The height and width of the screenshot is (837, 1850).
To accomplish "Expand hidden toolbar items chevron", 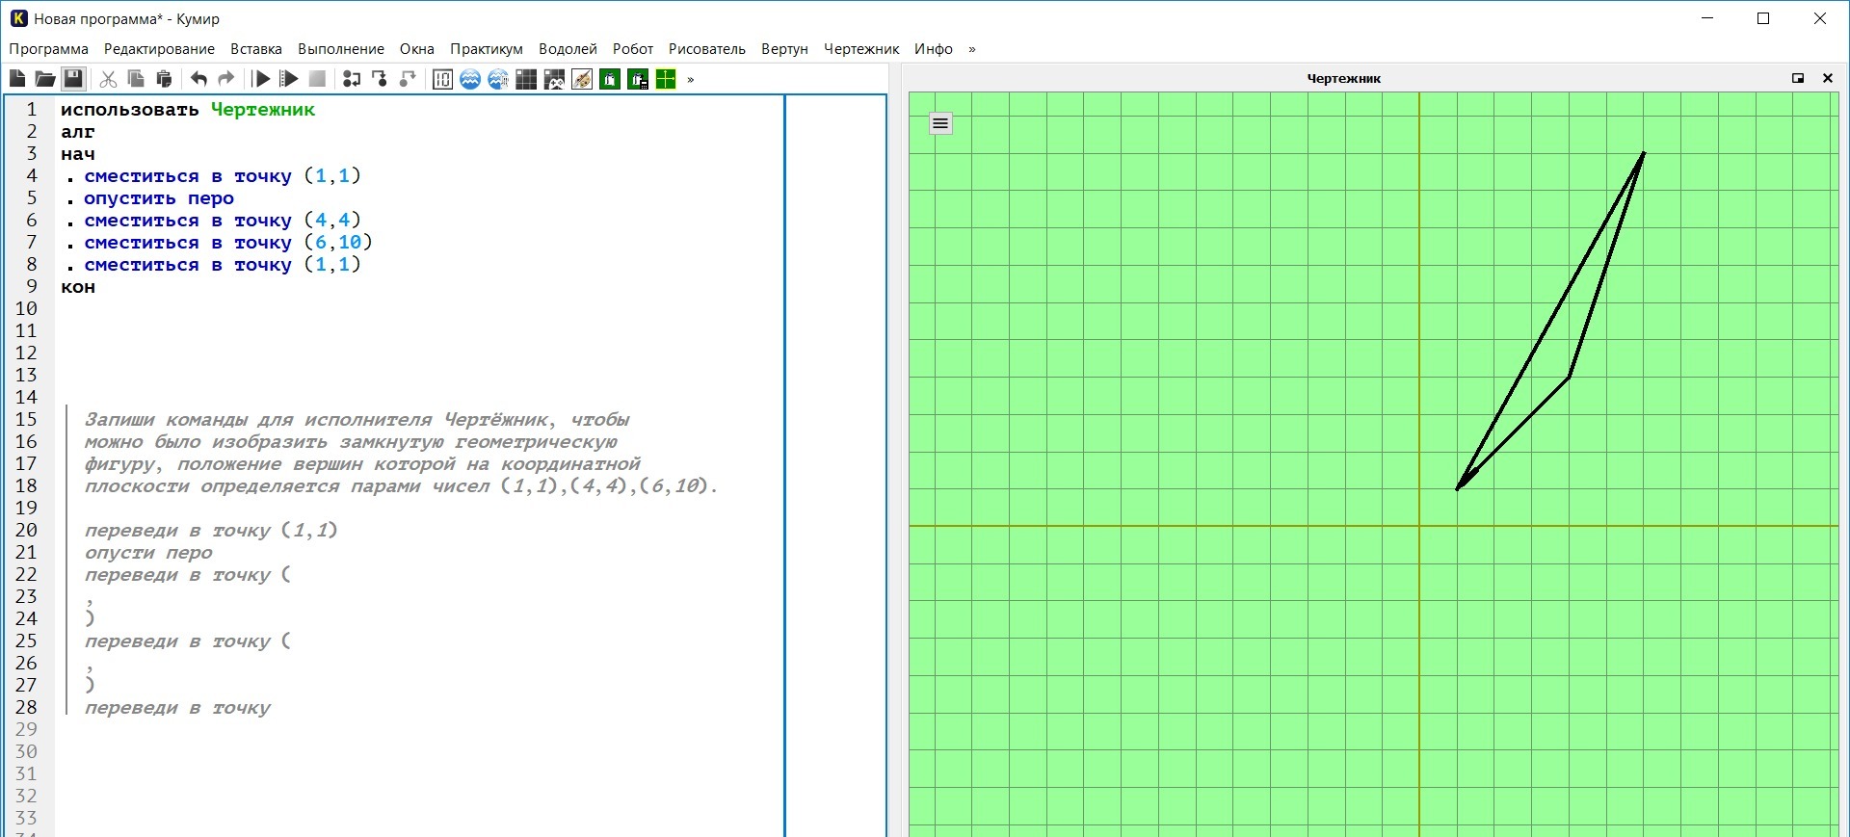I will pos(691,80).
